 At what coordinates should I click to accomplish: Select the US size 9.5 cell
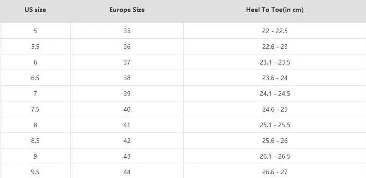click(x=35, y=171)
